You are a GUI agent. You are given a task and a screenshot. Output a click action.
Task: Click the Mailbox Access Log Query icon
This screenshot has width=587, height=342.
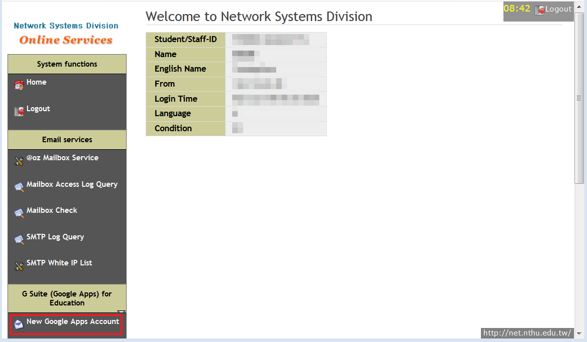tap(19, 187)
